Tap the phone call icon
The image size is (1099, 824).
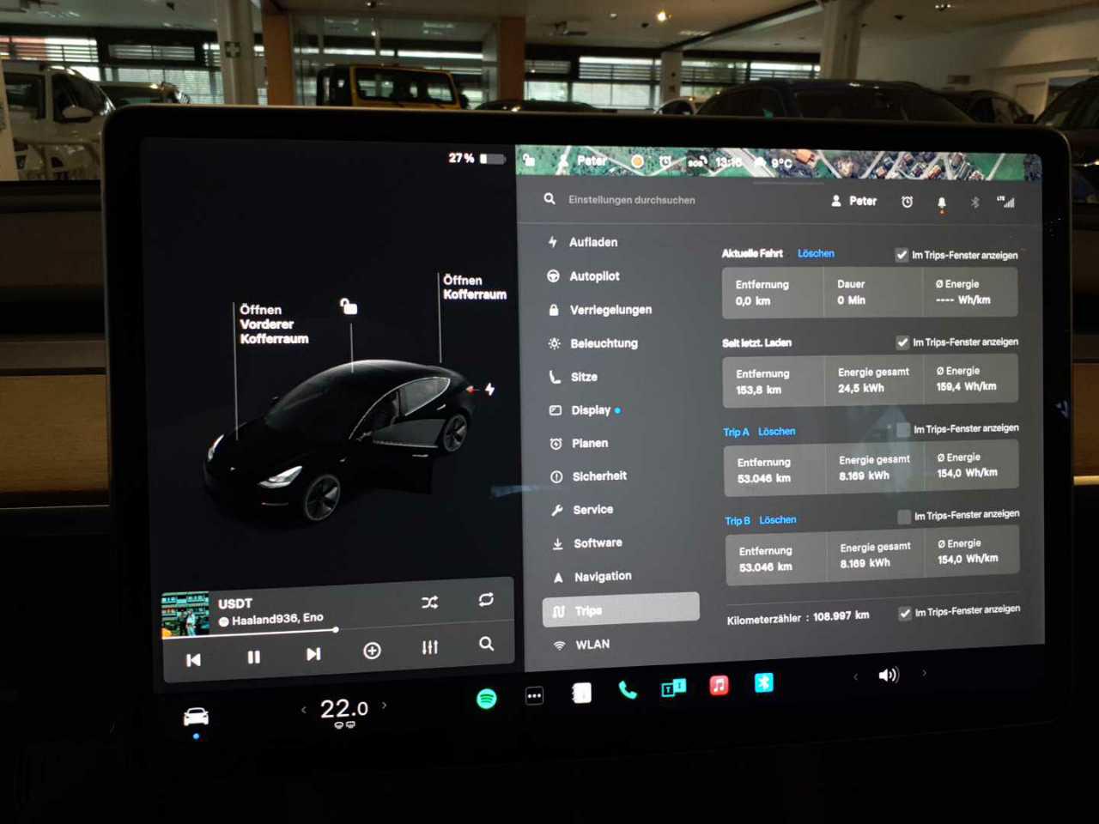(628, 690)
